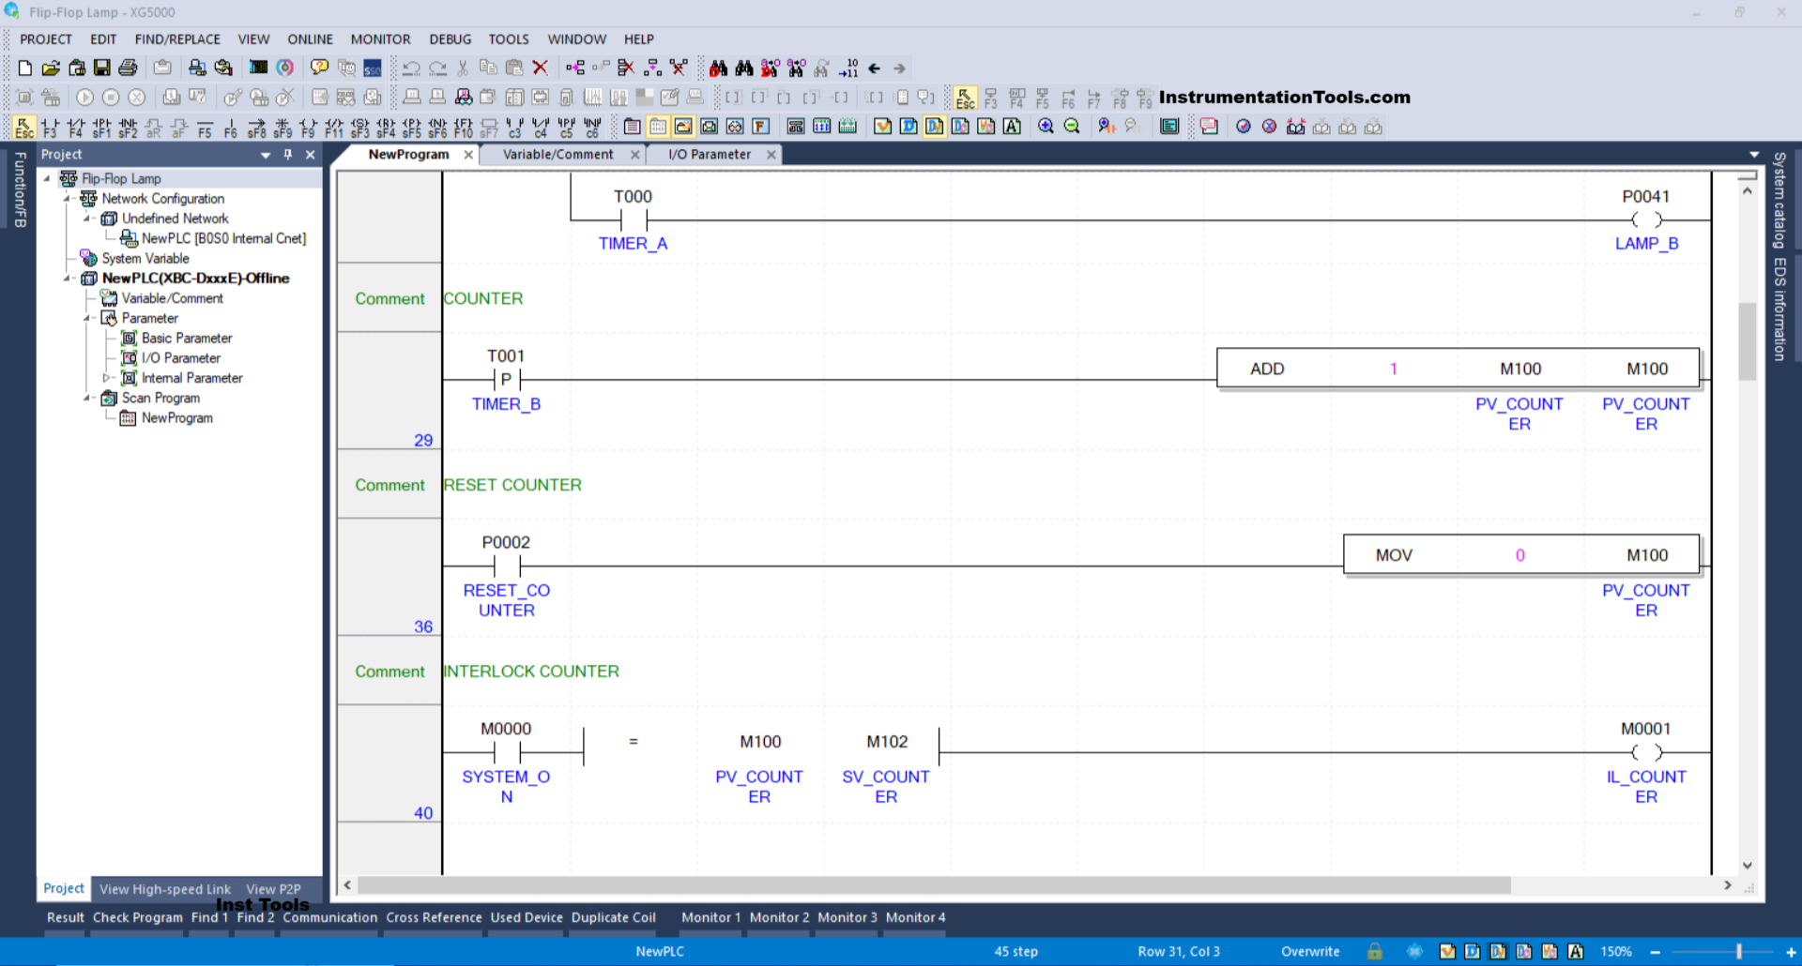Click the Zoom Out magnifier icon

tap(1072, 127)
